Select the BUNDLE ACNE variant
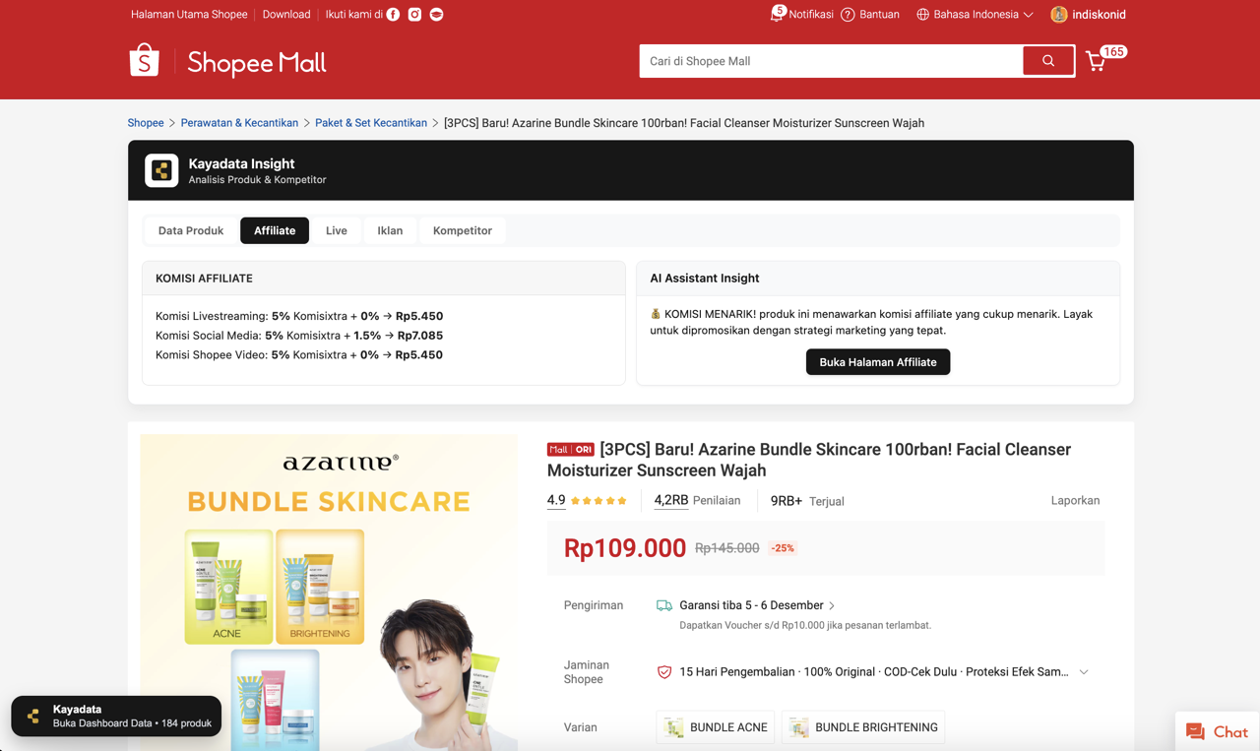Screen dimensions: 1260x751 tap(716, 727)
